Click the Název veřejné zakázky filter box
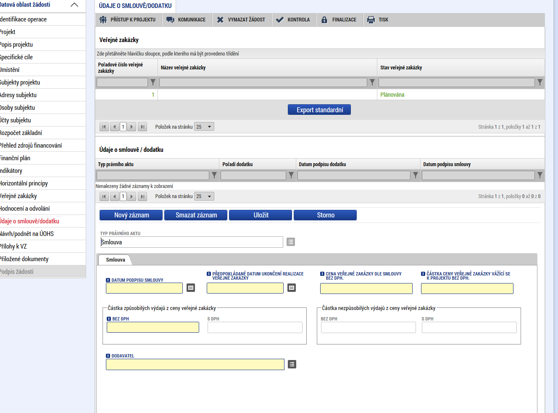 pyautogui.click(x=263, y=82)
